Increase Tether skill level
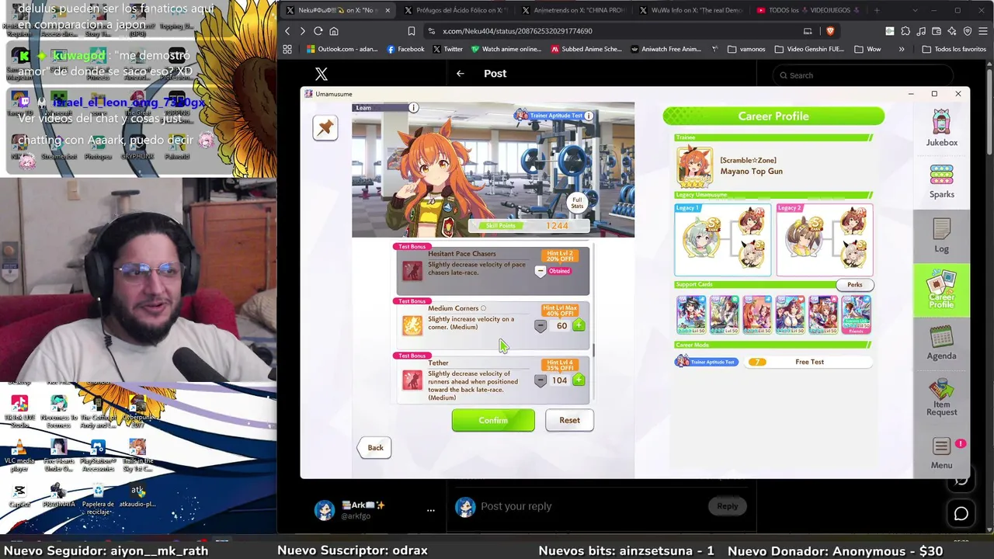 [x=579, y=380]
